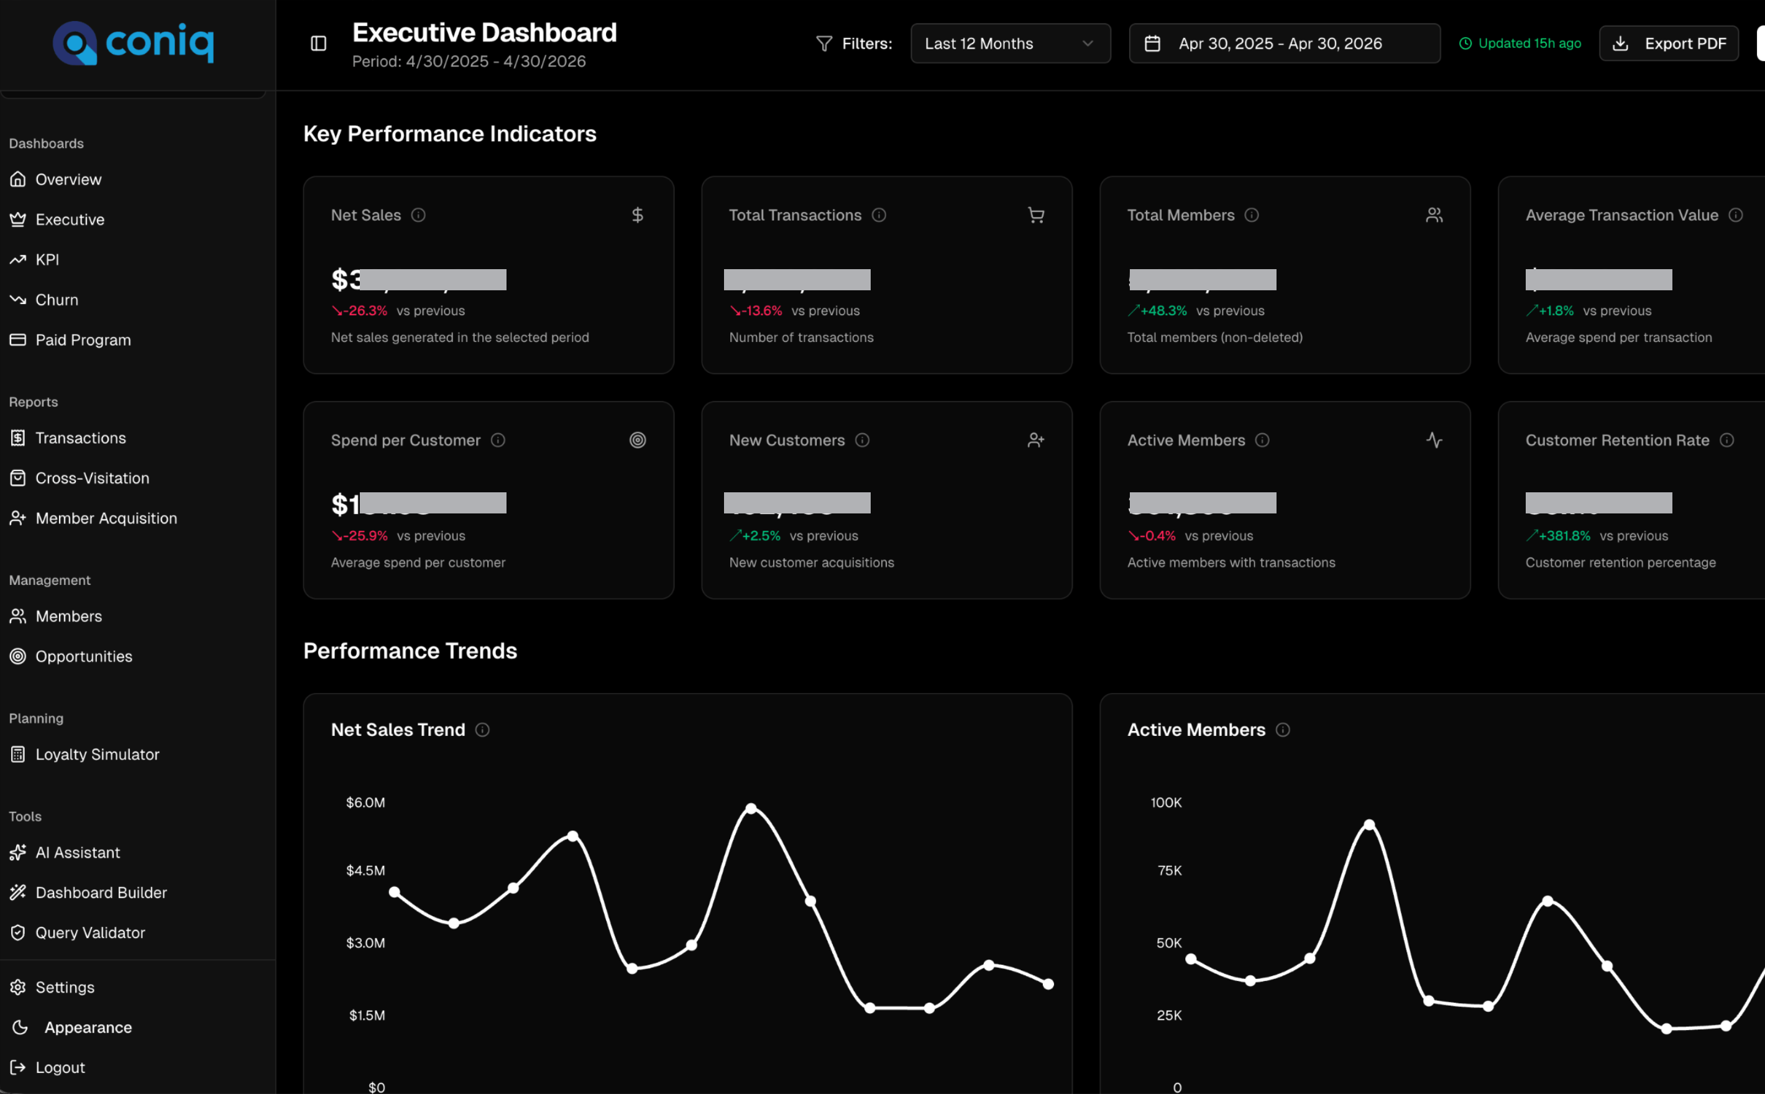Toggle the sidebar panel icon
Screen dimensions: 1765x1094
[x=318, y=44]
